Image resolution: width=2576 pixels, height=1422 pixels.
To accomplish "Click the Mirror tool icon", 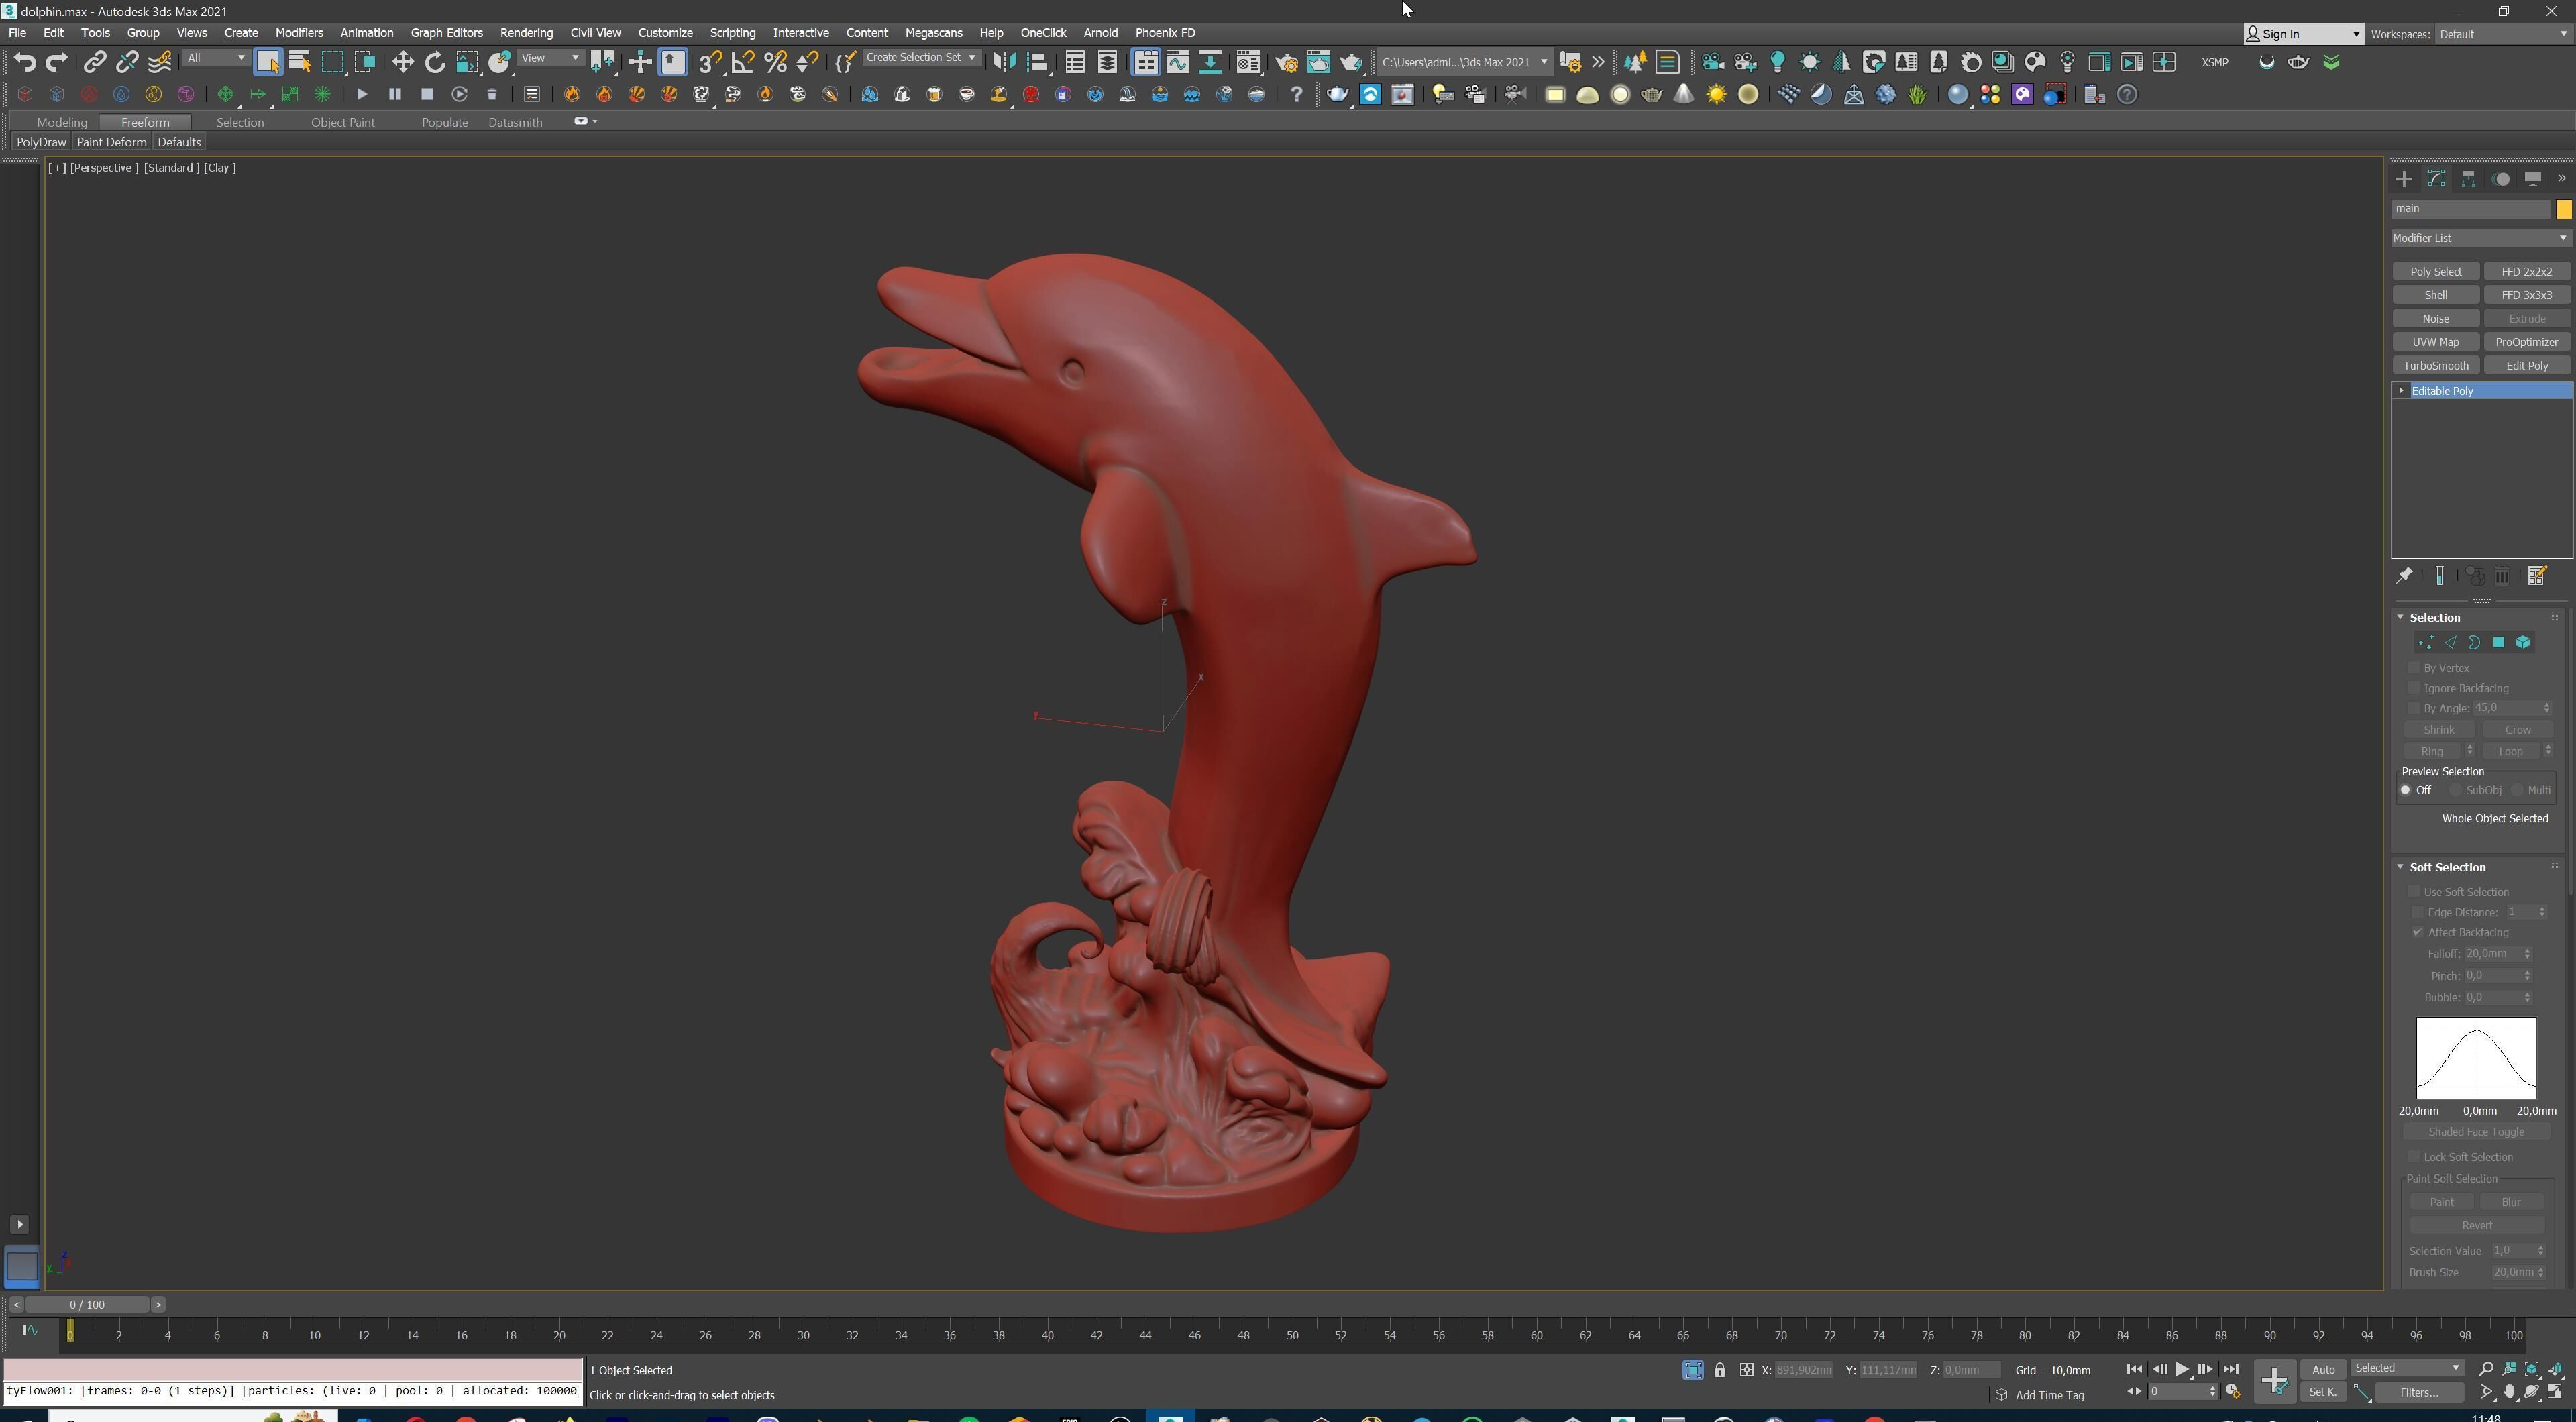I will tap(1004, 62).
